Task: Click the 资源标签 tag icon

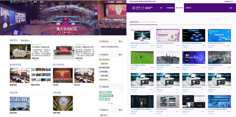Action: point(100,87)
